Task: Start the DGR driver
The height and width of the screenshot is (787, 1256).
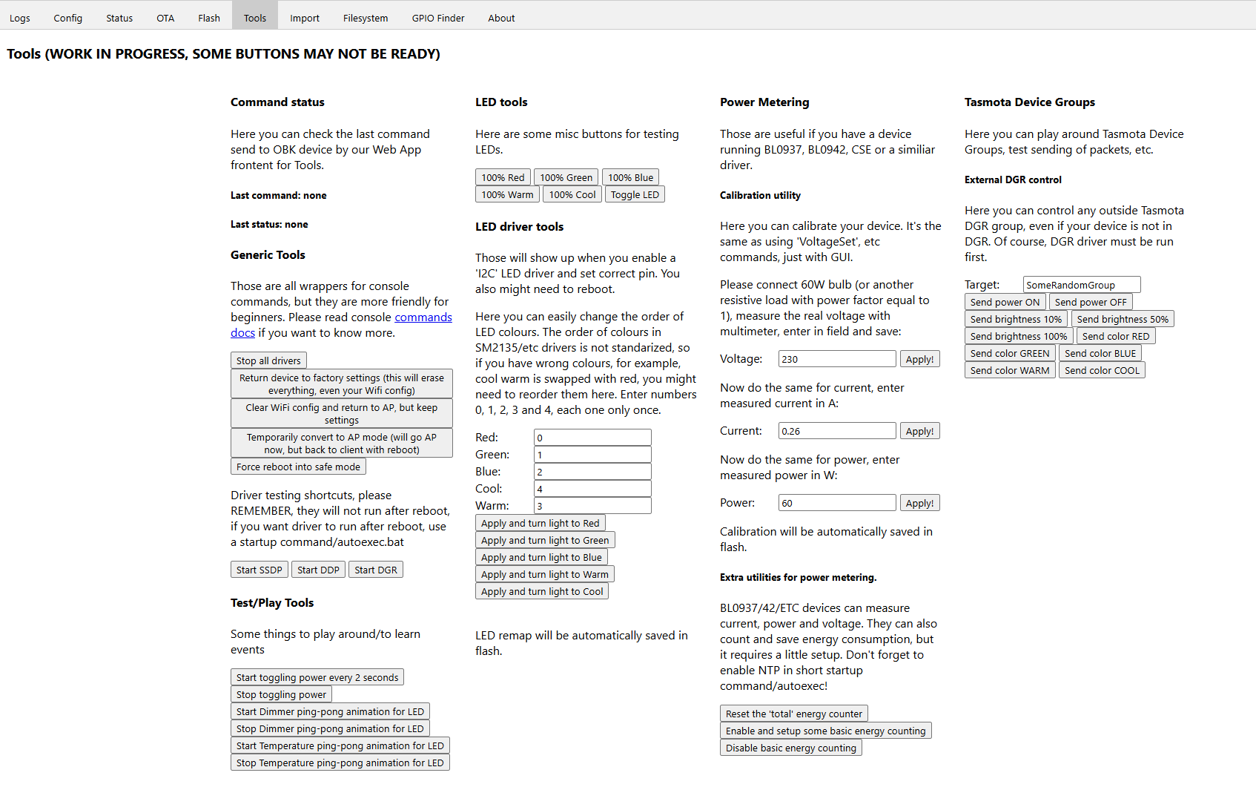Action: (376, 570)
